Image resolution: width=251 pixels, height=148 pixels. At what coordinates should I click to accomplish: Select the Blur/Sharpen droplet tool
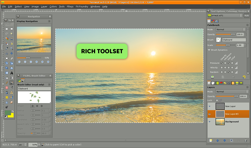click(x=7, y=102)
